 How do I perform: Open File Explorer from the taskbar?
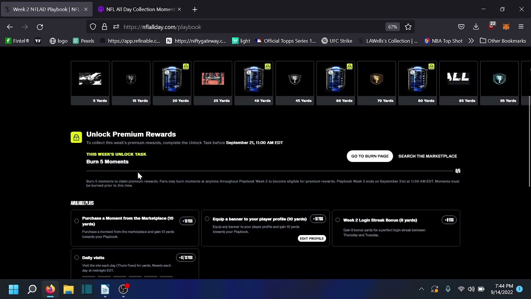point(68,289)
